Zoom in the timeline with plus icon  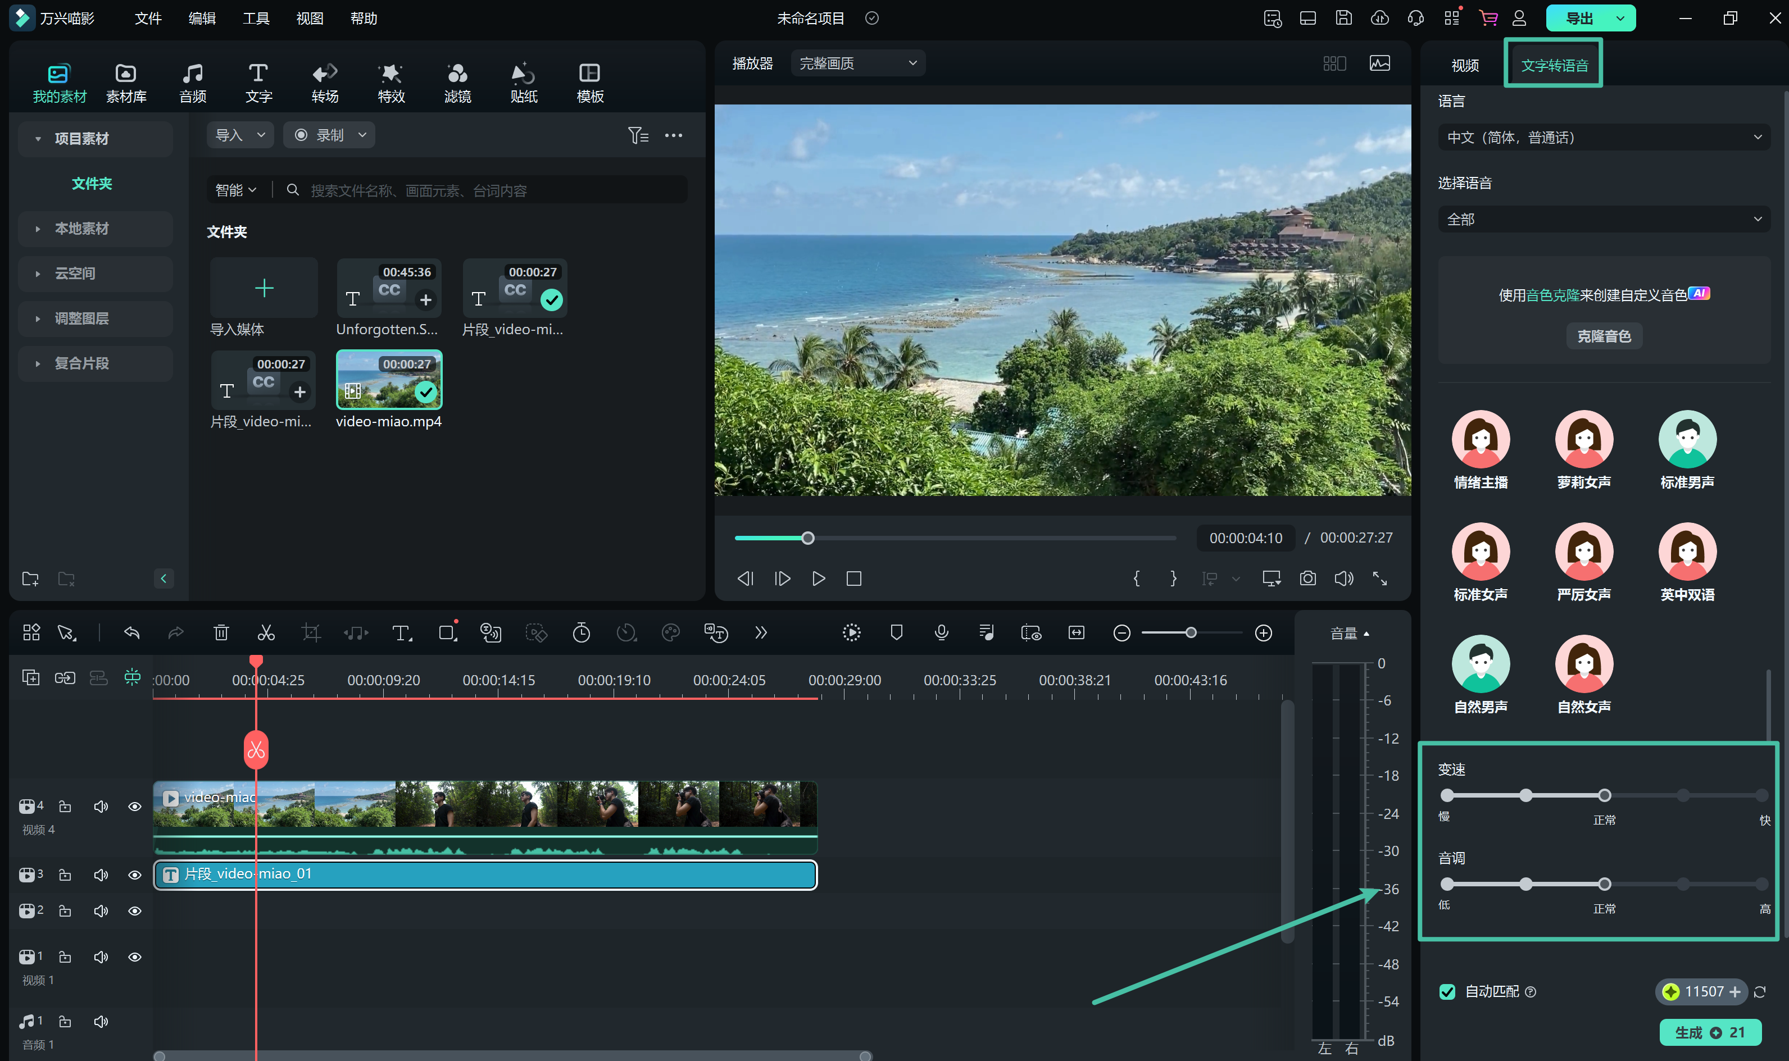click(1264, 634)
